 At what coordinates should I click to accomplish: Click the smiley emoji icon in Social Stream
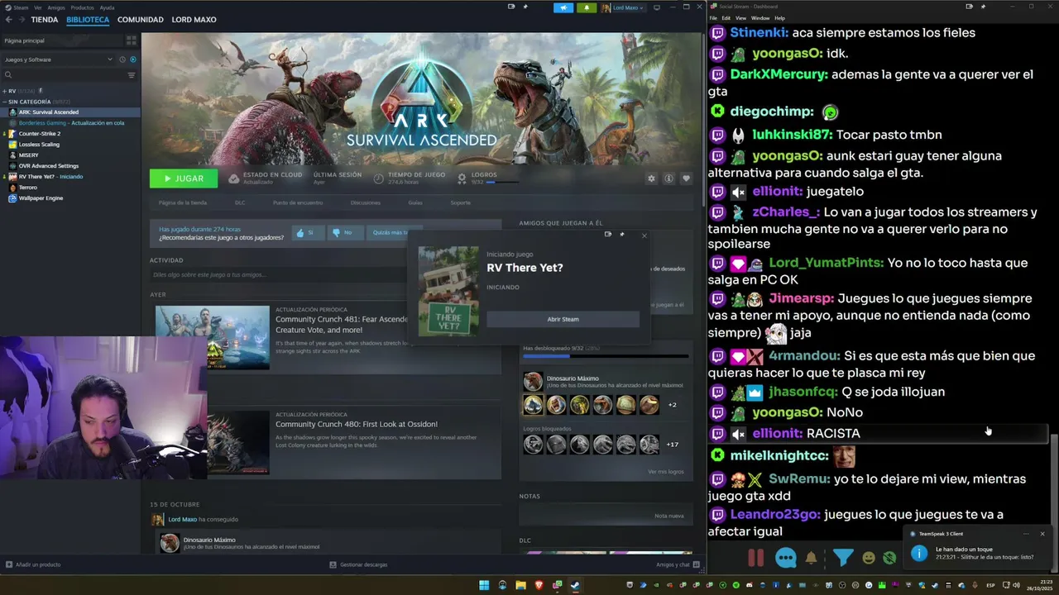pos(869,558)
